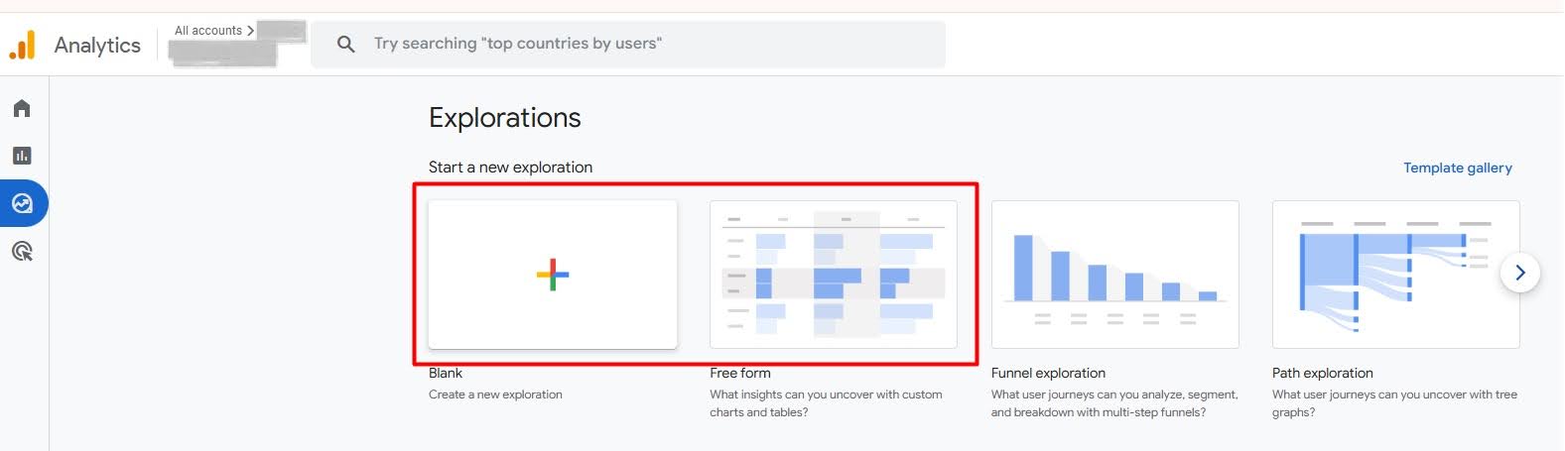Click the search magnifier icon
This screenshot has width=1565, height=451.
pos(345,45)
